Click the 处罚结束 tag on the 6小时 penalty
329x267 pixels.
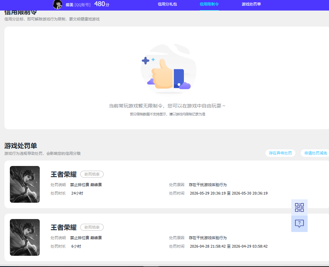click(92, 227)
